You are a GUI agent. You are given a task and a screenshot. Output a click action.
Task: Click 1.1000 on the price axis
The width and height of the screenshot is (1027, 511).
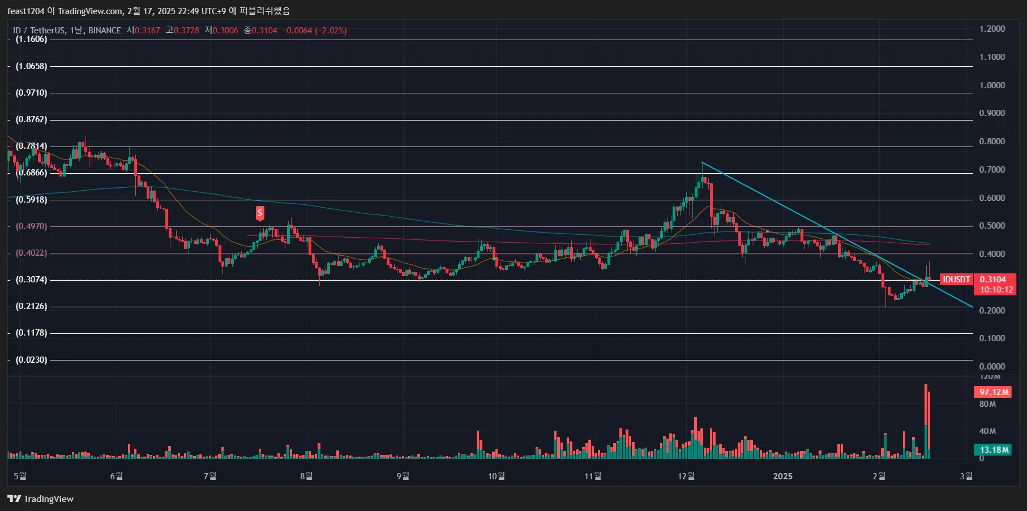coord(992,57)
